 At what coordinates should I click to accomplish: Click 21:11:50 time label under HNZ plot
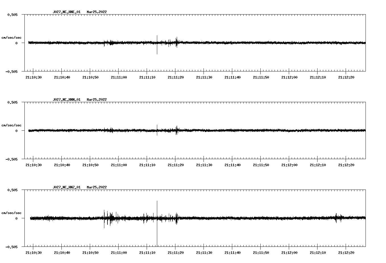tap(261, 253)
